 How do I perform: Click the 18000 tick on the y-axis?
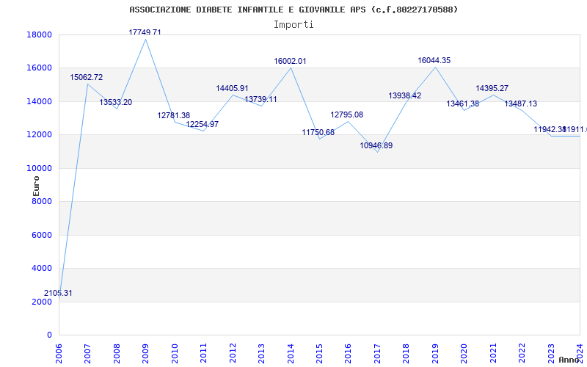[x=39, y=34]
